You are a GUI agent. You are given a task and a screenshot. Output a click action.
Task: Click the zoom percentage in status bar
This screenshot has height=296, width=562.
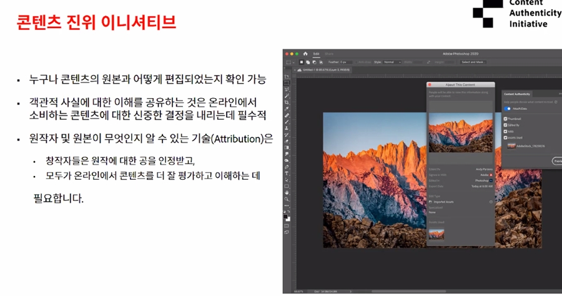coord(298,292)
